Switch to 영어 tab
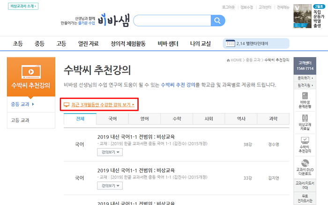 point(144,119)
